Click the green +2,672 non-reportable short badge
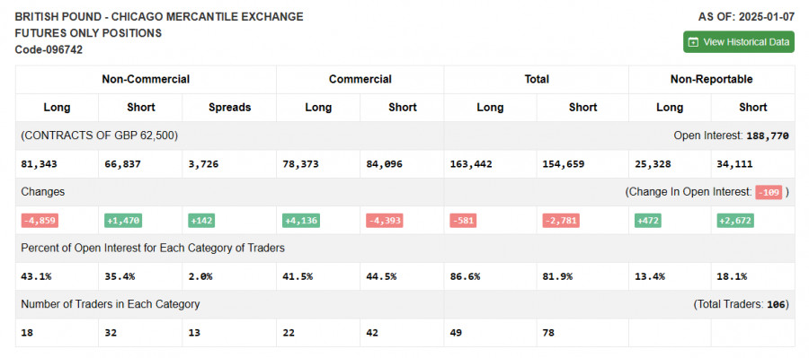Viewport: 809px width, 358px height. coord(735,221)
